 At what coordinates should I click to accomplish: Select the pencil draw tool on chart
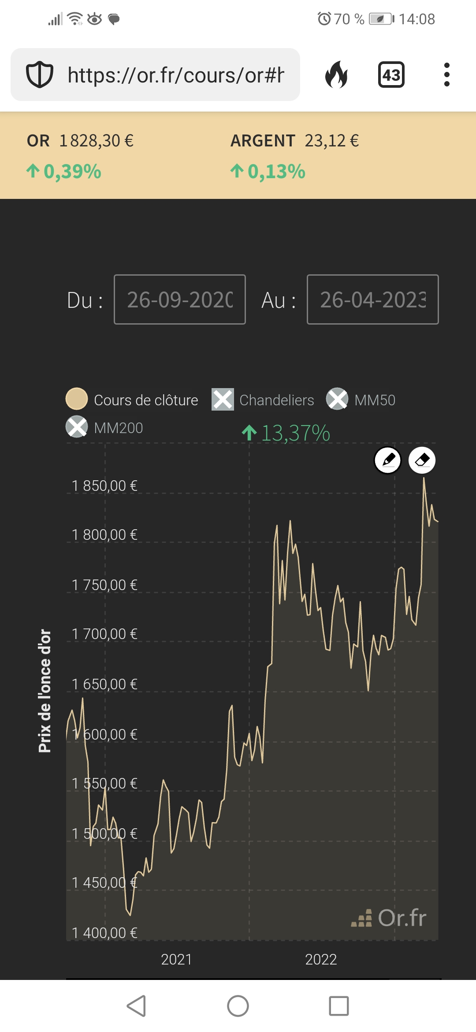coord(387,460)
